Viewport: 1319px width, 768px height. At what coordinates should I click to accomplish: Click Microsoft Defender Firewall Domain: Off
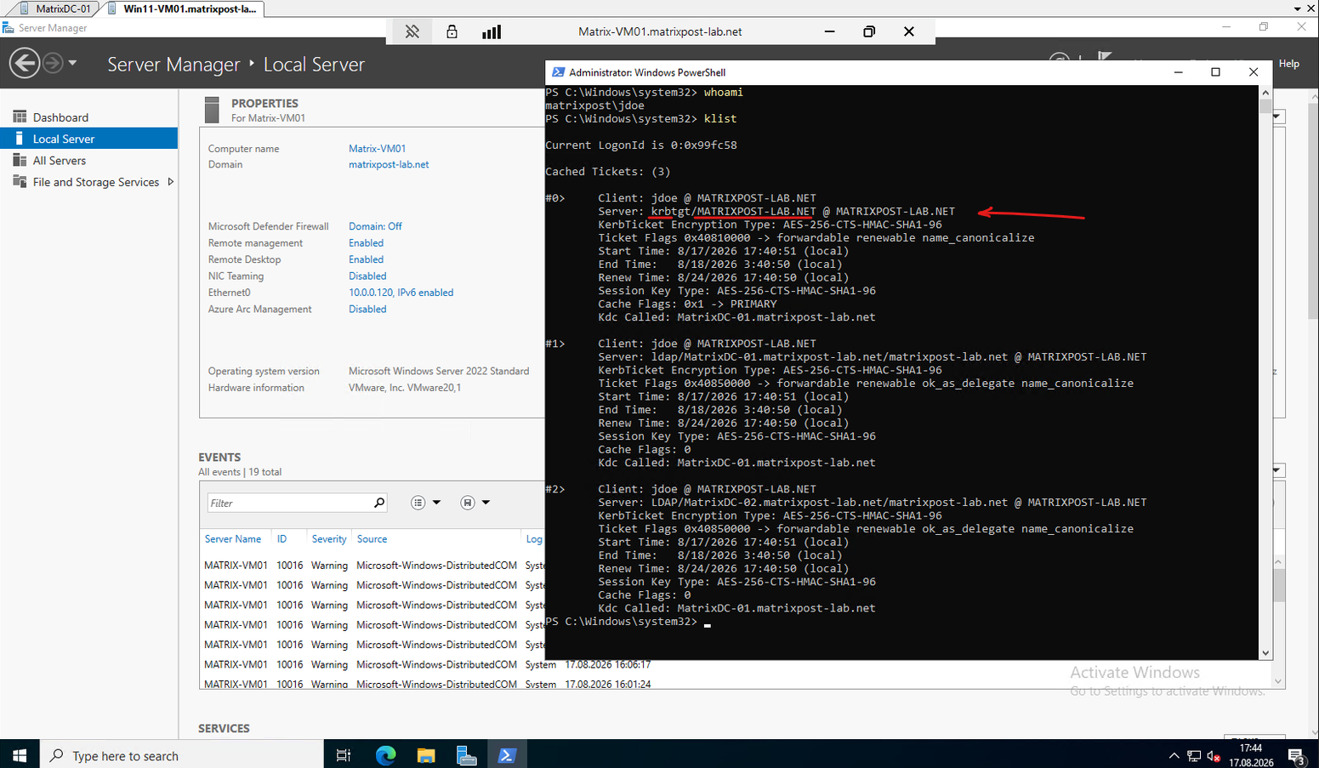(375, 226)
